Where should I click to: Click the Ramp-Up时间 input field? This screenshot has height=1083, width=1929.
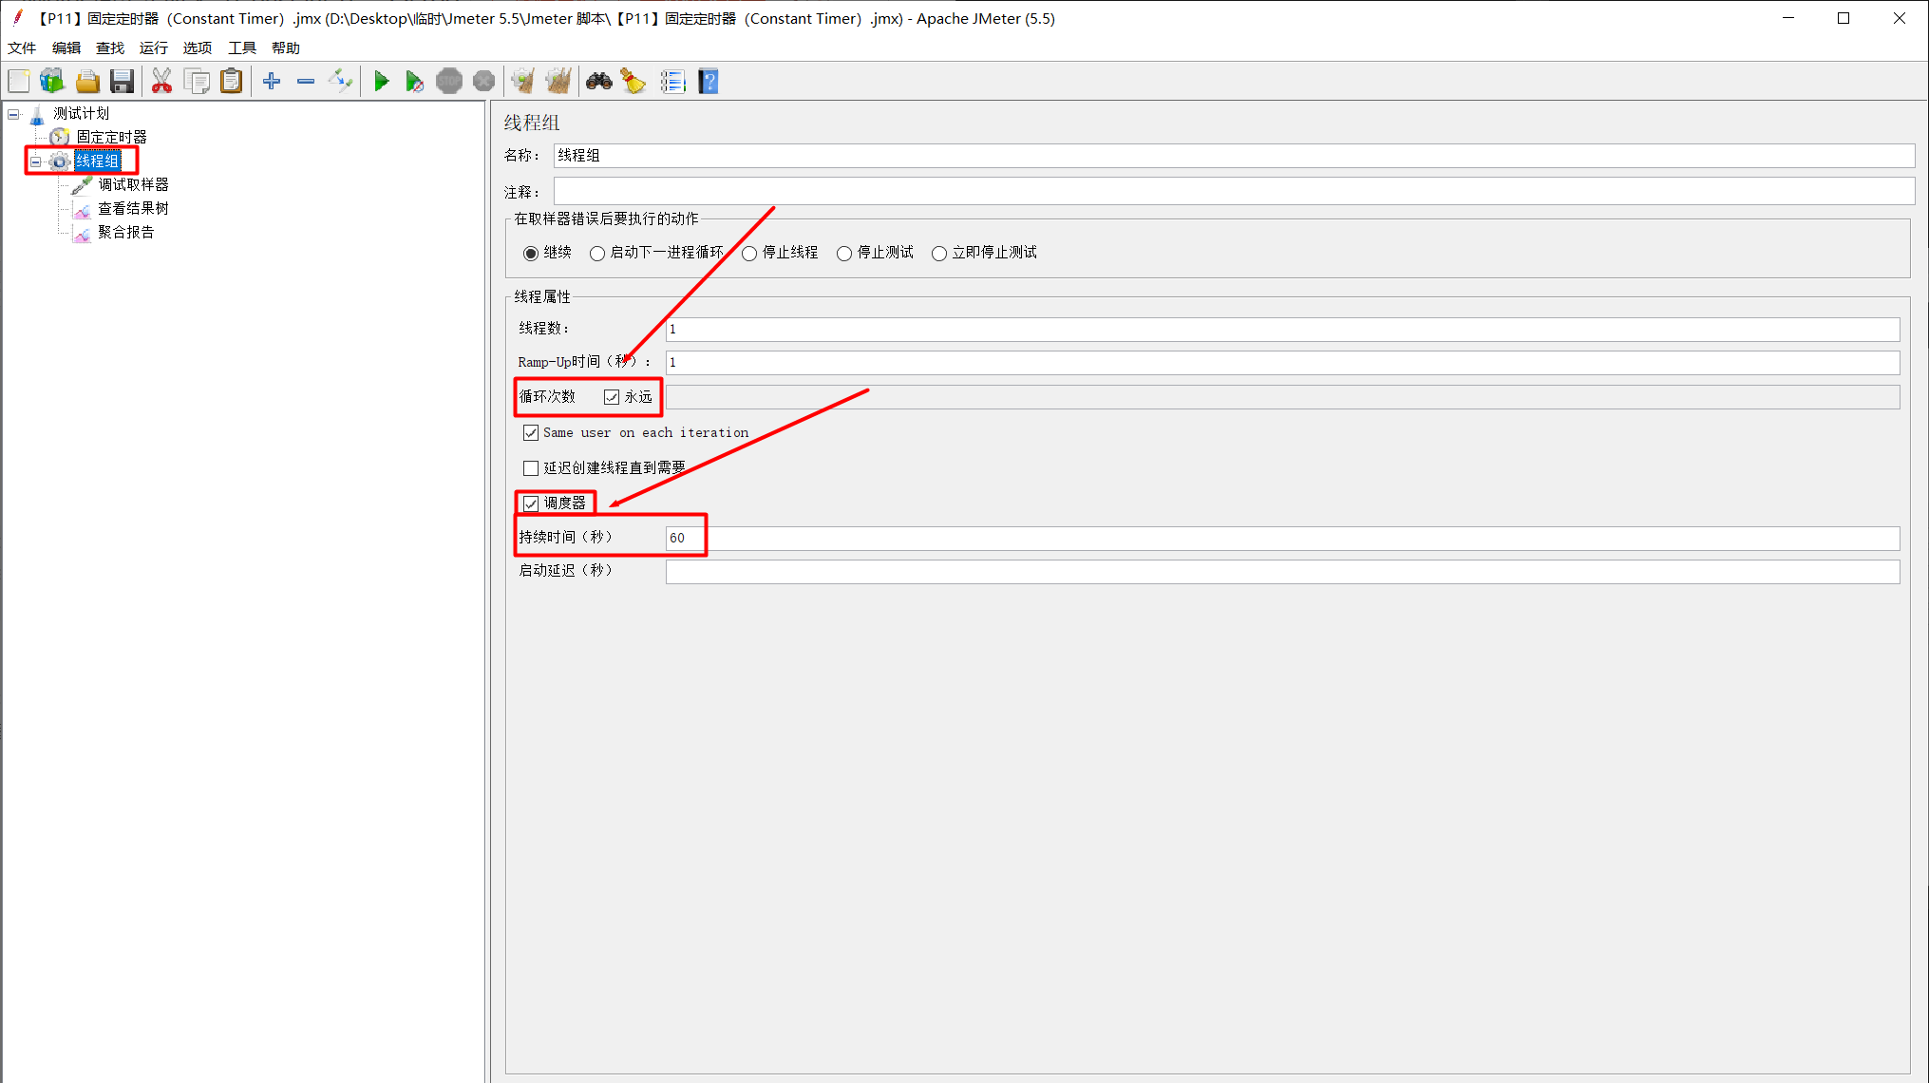pos(1282,363)
